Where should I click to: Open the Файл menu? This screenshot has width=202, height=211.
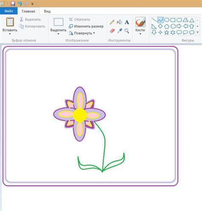pos(9,11)
